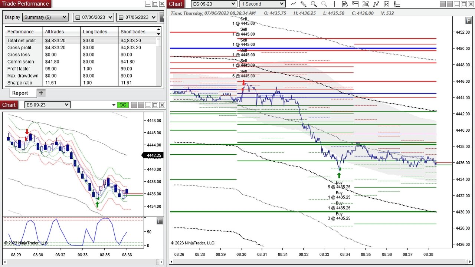Open the bar type line icon in main chart toolbar
The width and height of the screenshot is (475, 267).
[293, 4]
